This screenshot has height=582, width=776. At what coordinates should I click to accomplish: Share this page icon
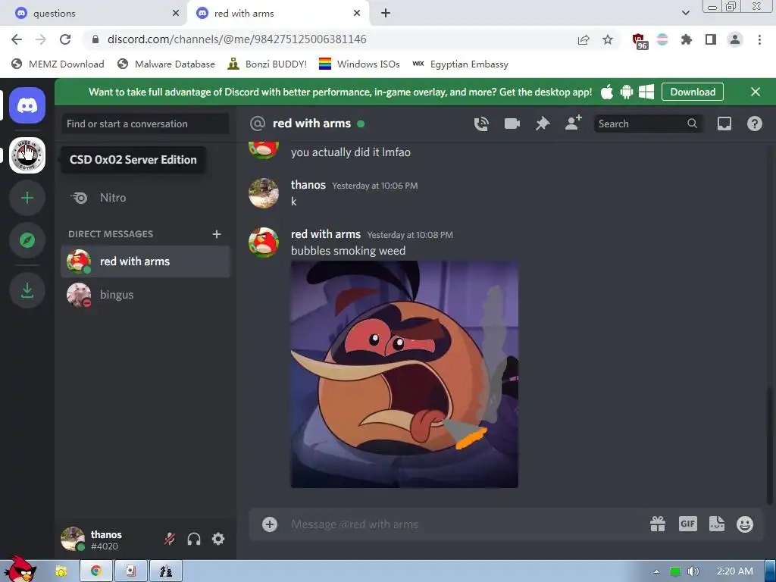tap(584, 39)
